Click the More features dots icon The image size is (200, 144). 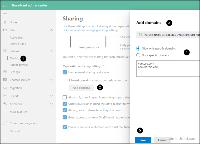click(x=5, y=112)
